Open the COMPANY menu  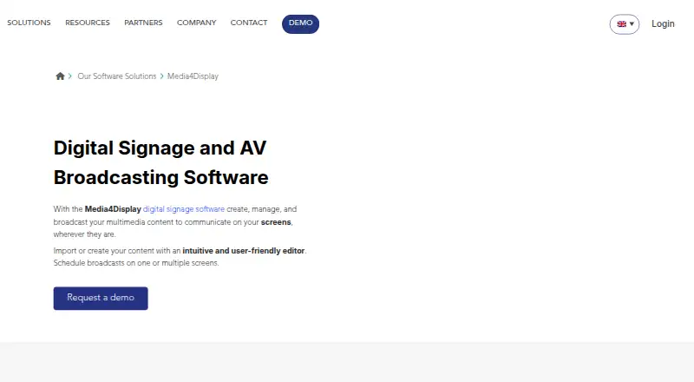pyautogui.click(x=197, y=23)
